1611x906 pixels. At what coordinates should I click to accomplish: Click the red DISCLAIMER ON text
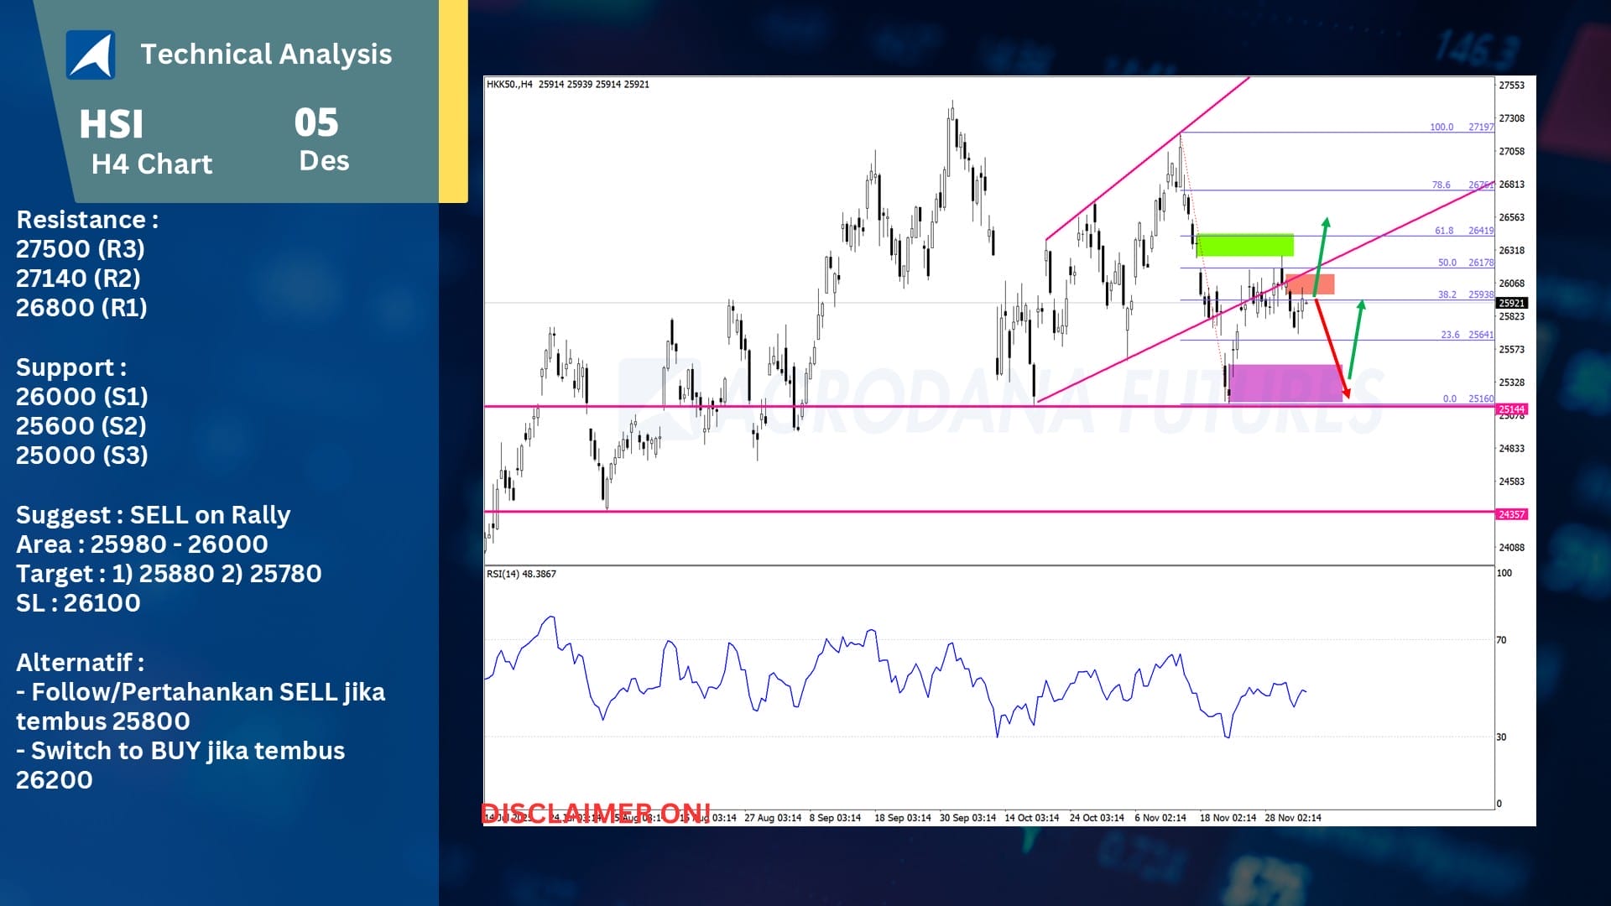click(596, 813)
